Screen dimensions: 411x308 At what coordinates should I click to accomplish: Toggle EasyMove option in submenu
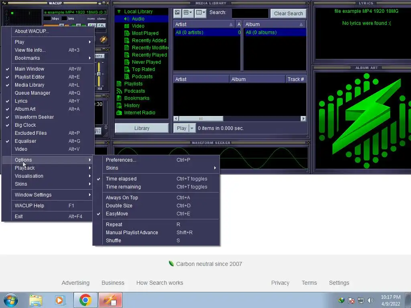click(x=156, y=214)
